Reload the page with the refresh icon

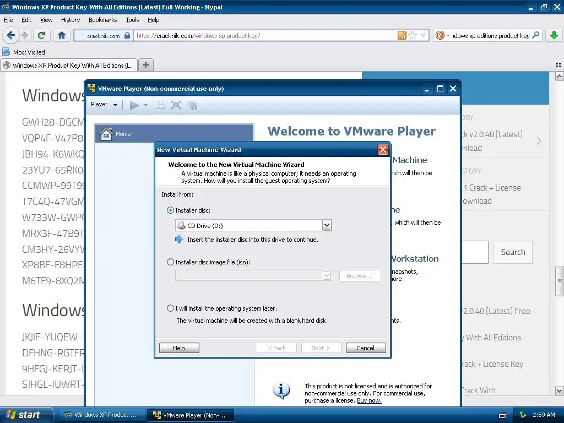(x=42, y=35)
